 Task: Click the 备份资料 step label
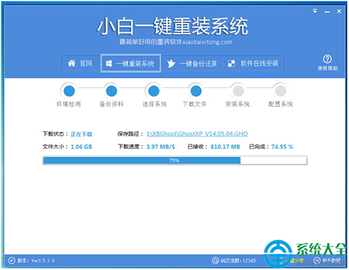pos(112,104)
